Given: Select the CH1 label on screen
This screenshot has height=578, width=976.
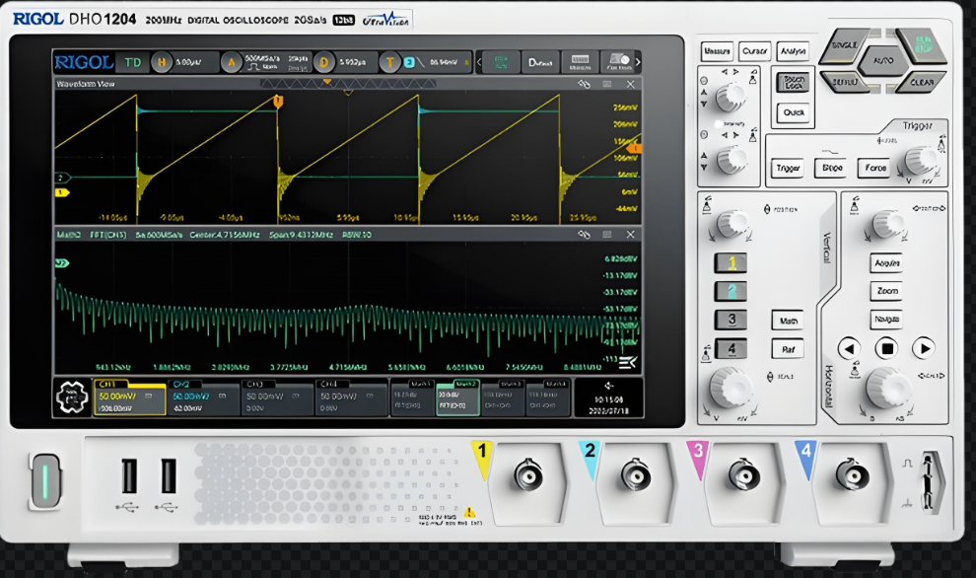Looking at the screenshot, I should click(x=107, y=385).
